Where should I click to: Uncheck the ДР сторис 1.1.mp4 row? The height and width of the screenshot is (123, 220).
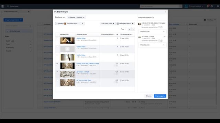pos(57,72)
